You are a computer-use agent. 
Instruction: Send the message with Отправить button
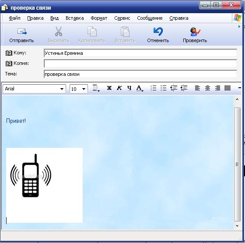point(22,35)
